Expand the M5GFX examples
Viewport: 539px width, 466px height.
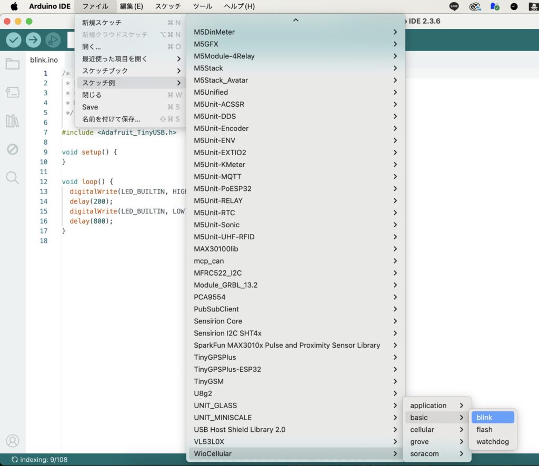296,44
